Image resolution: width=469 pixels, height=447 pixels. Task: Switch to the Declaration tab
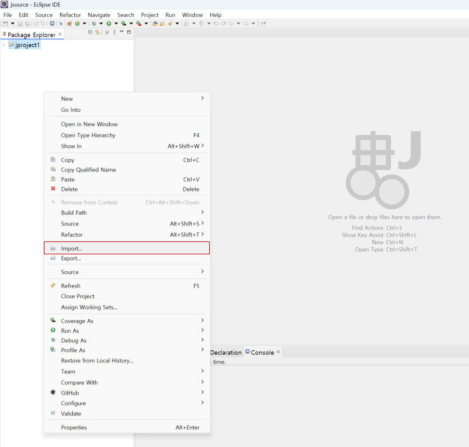pyautogui.click(x=226, y=352)
